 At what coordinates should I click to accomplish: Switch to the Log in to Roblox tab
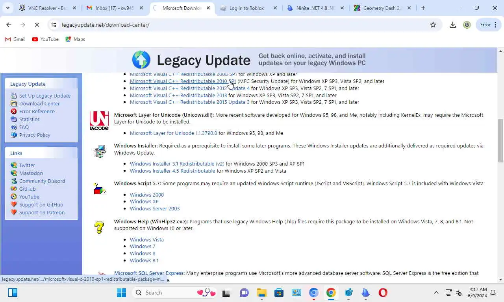click(x=249, y=8)
